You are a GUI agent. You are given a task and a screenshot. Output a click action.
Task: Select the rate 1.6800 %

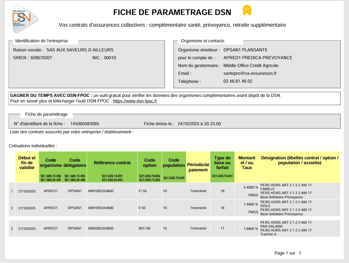click(251, 229)
